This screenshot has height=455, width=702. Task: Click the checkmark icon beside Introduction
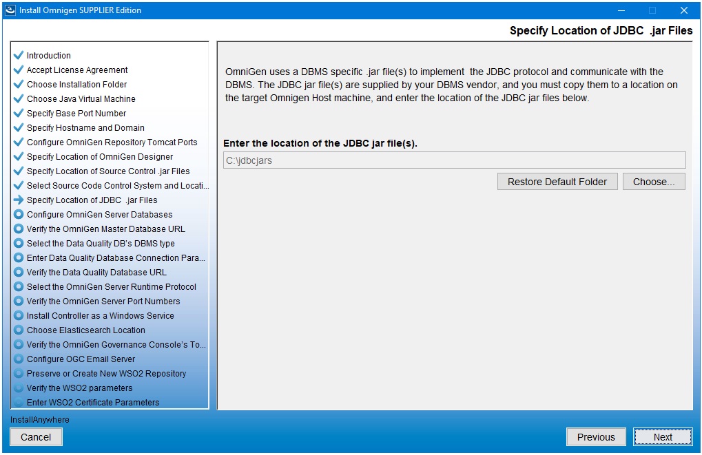click(19, 55)
